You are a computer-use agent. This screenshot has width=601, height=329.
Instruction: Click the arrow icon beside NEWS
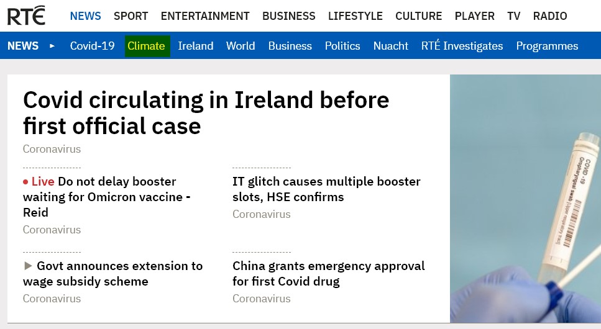tap(52, 46)
